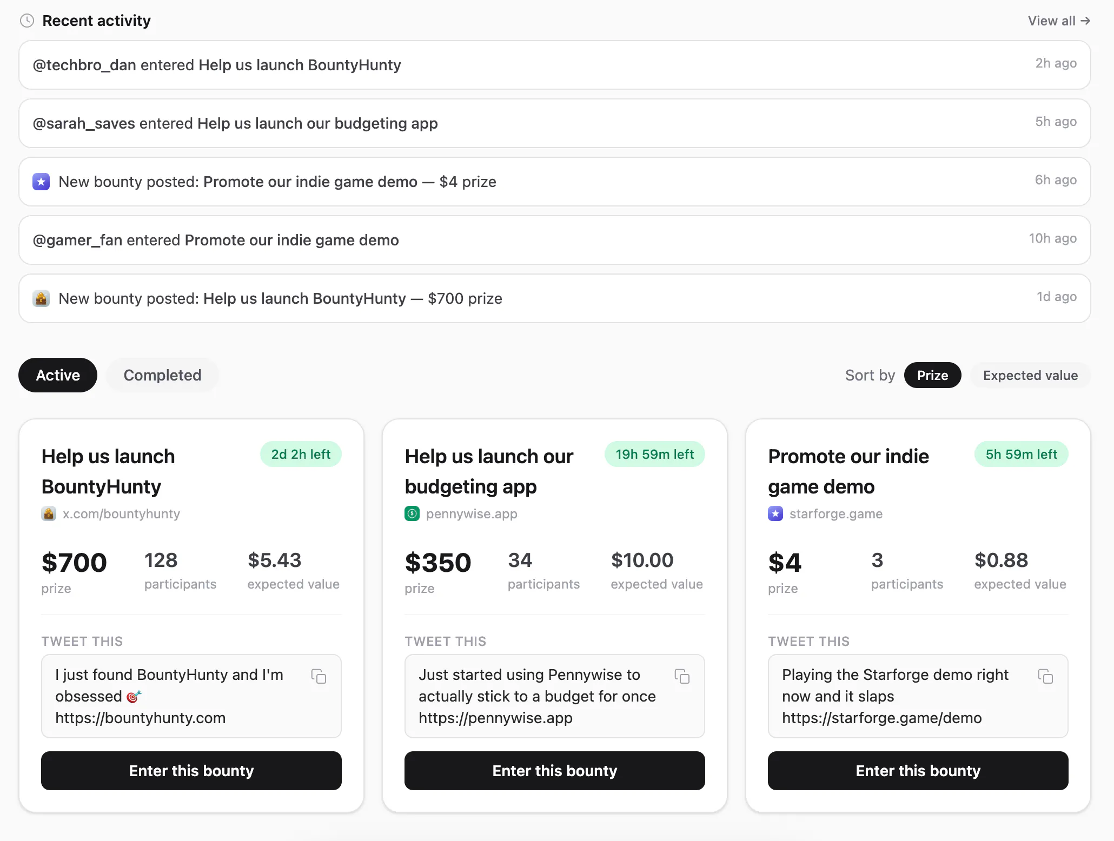Click the Starforge tweet text box
This screenshot has height=841, width=1114.
918,696
